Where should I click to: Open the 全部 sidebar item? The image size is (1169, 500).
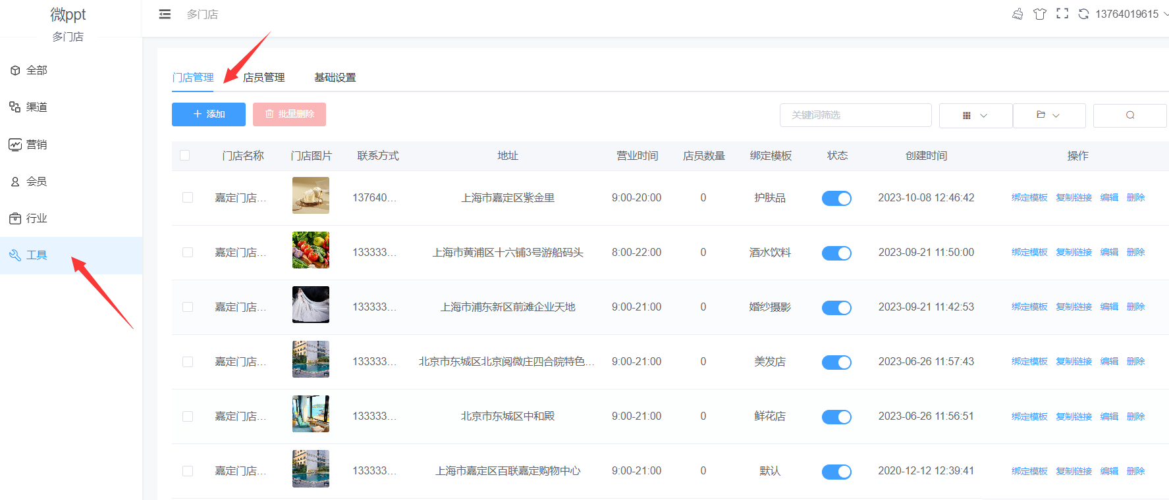pyautogui.click(x=71, y=70)
